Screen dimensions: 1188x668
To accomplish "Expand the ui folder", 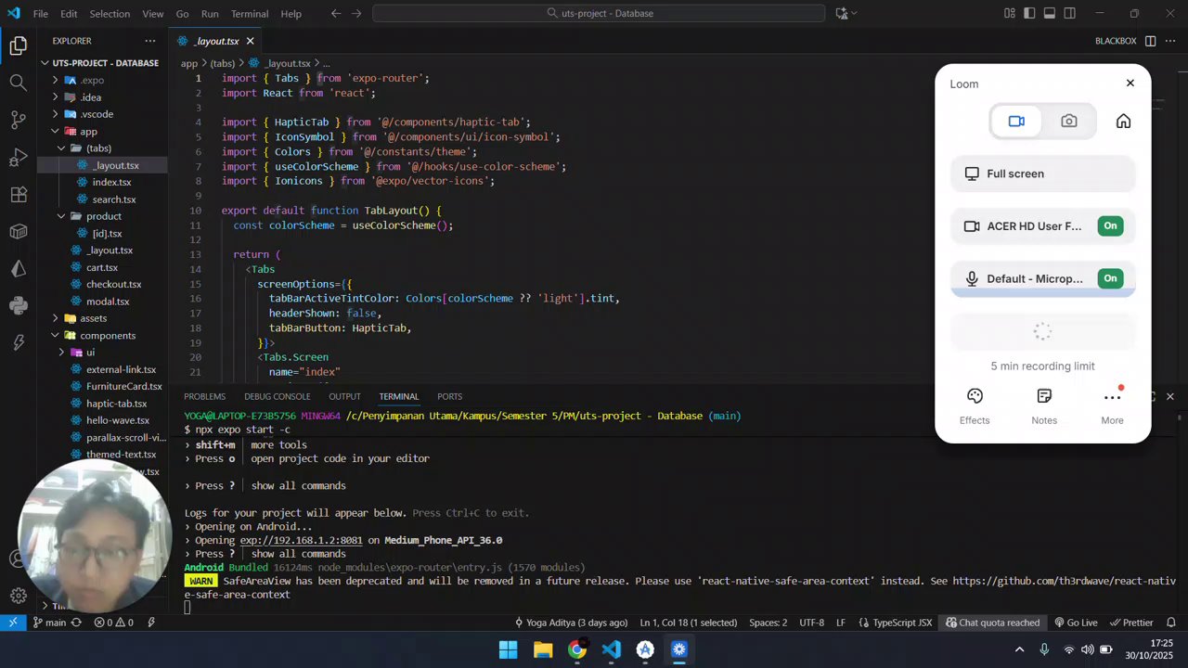I will (x=61, y=353).
